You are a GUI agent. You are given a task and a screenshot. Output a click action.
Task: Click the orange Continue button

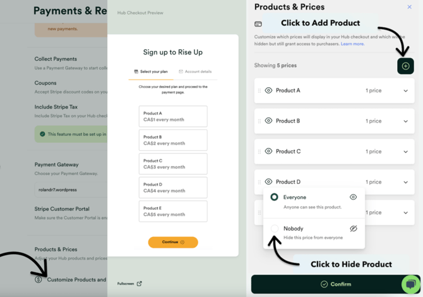pyautogui.click(x=173, y=242)
